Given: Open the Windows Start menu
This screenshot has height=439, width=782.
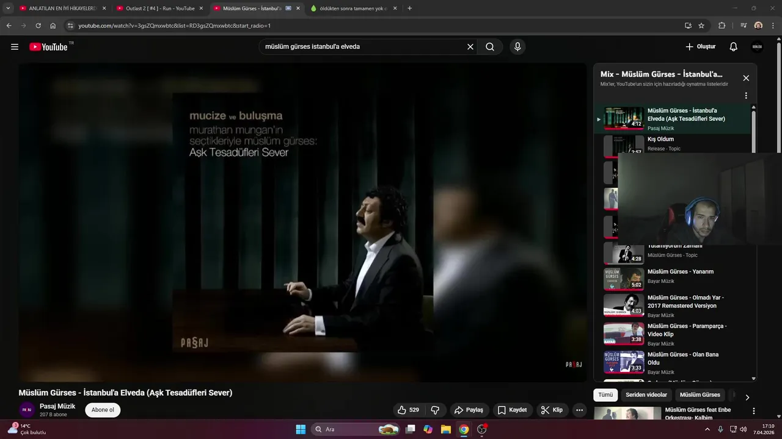Looking at the screenshot, I should tap(301, 429).
